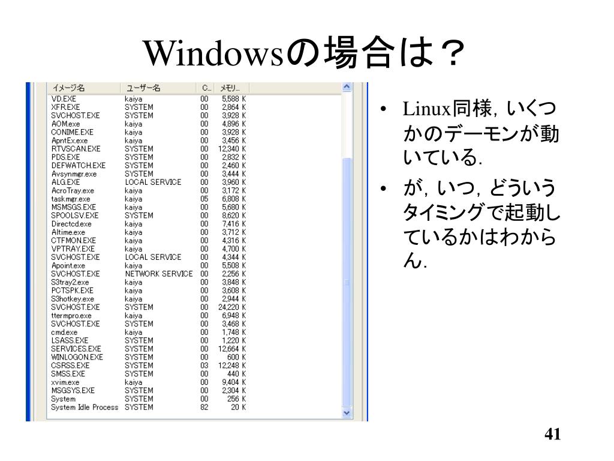Image resolution: width=614 pixels, height=461 pixels.
Task: Select the MSGSYS.EXE process row
Action: [x=149, y=391]
